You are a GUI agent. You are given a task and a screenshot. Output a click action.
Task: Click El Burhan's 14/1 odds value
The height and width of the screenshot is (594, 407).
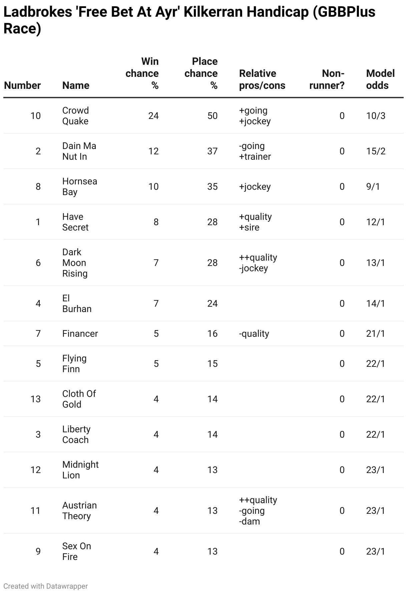[x=376, y=304]
